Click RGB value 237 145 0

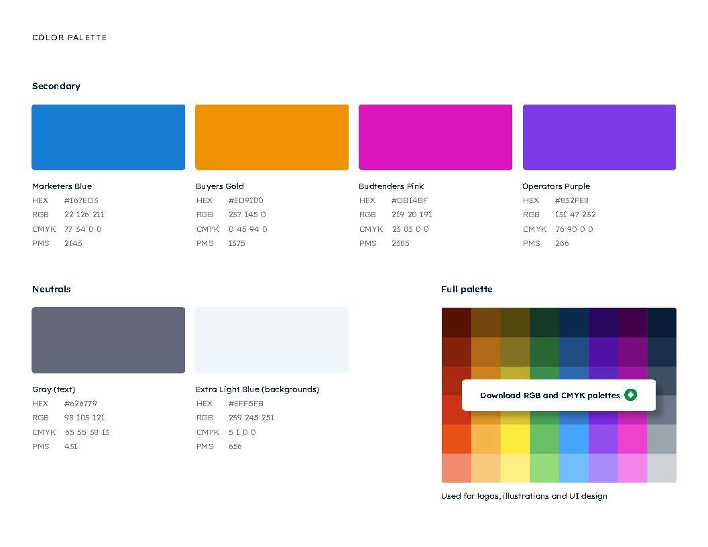[247, 215]
